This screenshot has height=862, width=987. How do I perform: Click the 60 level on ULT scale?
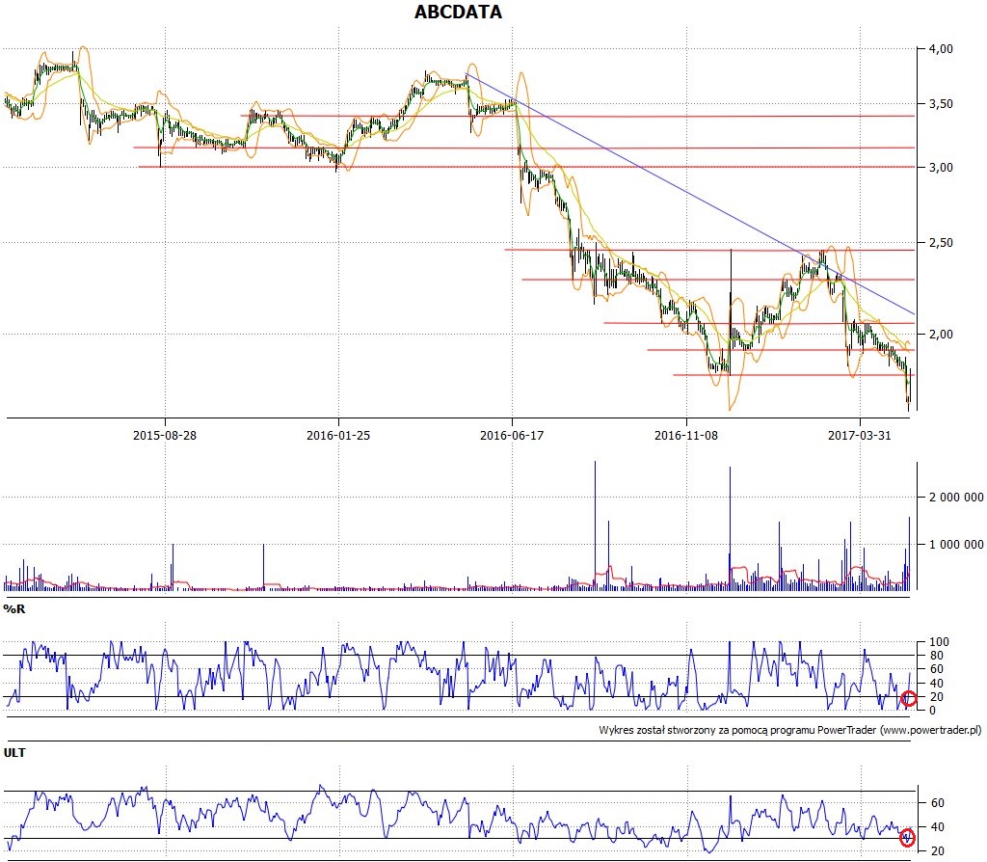pos(938,803)
